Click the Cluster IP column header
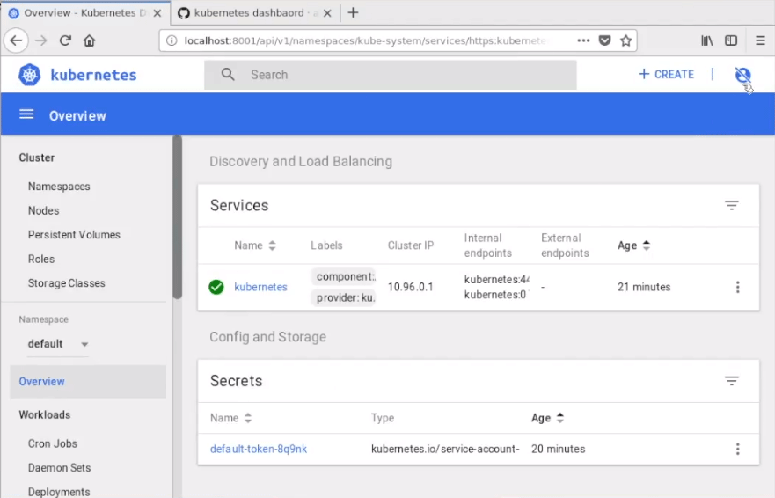775x498 pixels. tap(410, 245)
